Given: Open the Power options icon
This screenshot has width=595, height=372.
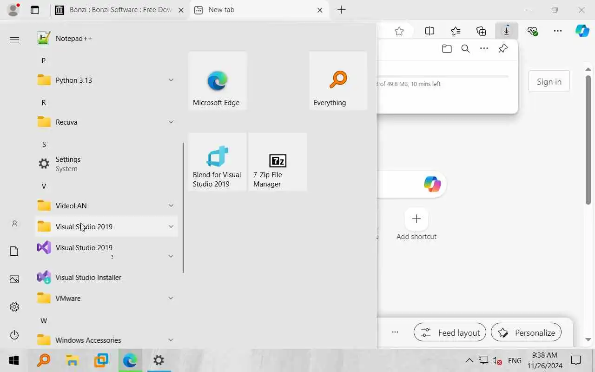Looking at the screenshot, I should [x=14, y=335].
